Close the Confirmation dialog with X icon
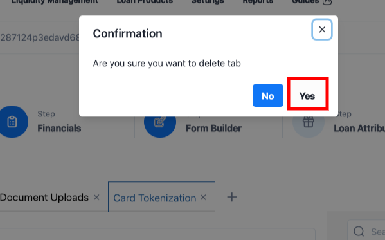Image resolution: width=385 pixels, height=240 pixels. [322, 30]
